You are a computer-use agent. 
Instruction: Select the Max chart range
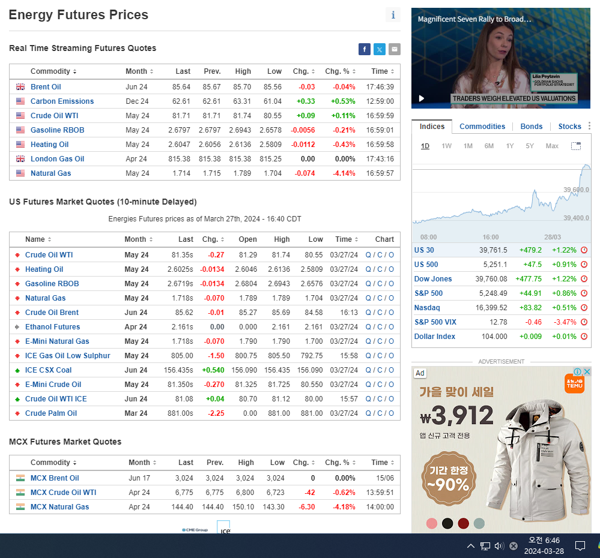(552, 146)
